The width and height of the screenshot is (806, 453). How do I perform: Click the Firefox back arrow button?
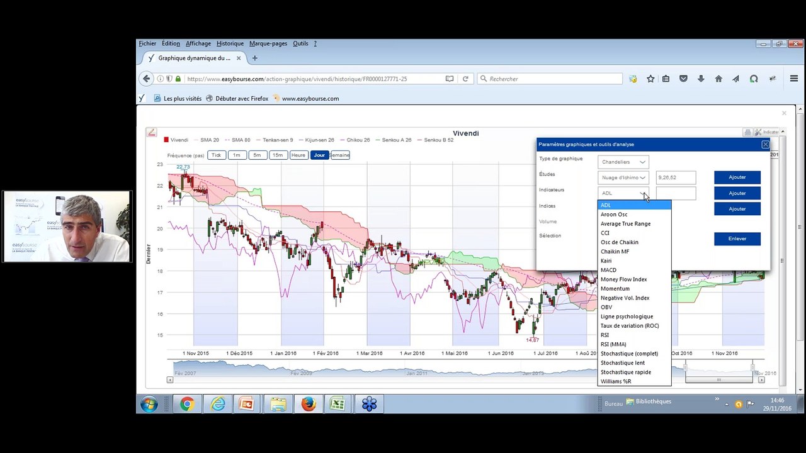pyautogui.click(x=146, y=79)
